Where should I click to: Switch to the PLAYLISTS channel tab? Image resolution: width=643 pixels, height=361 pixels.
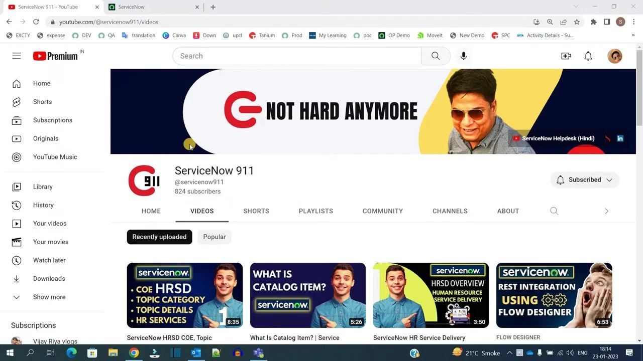316,211
